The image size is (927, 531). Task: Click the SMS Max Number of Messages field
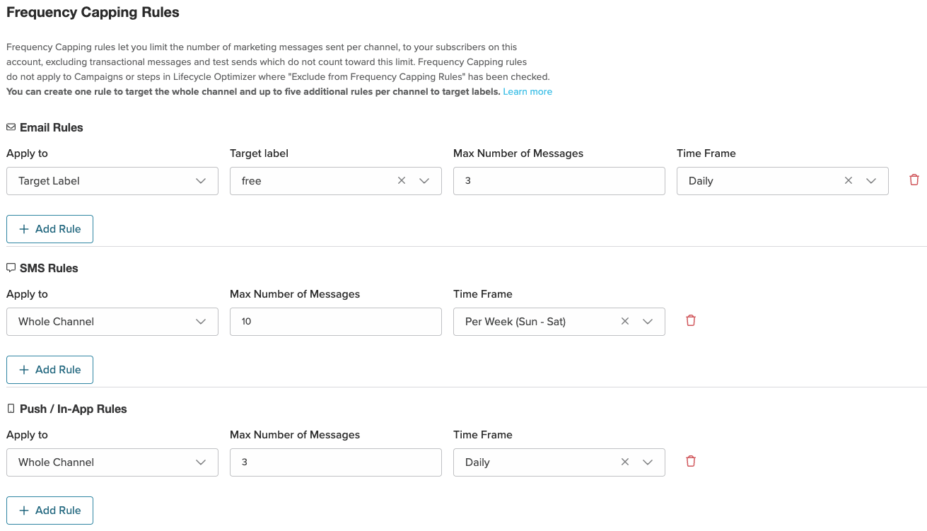coord(335,322)
